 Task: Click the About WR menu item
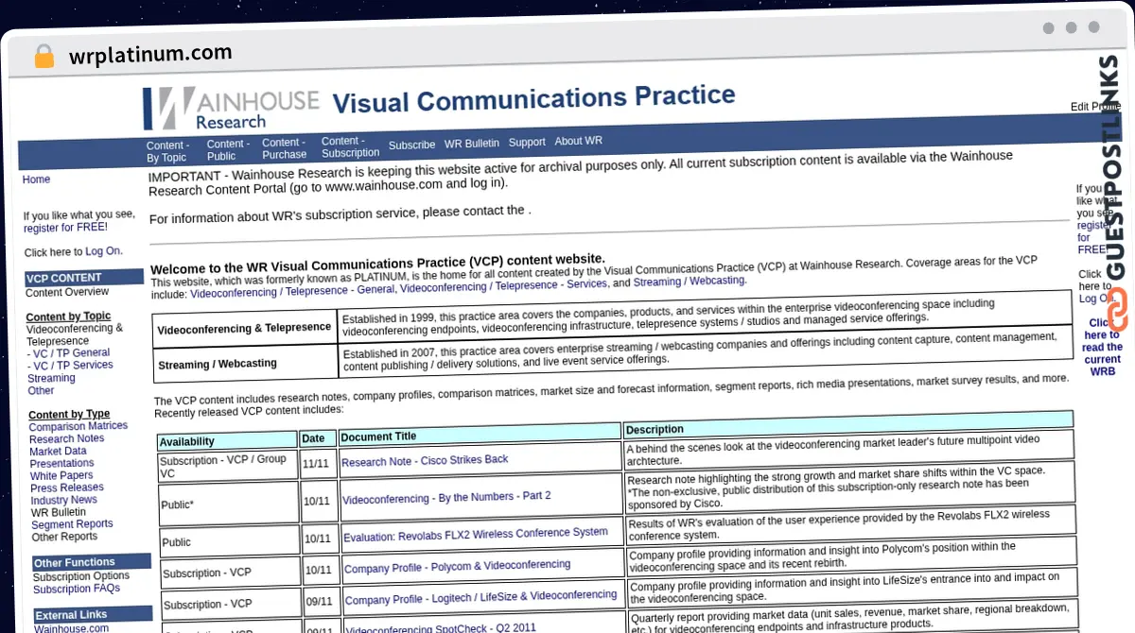click(578, 141)
